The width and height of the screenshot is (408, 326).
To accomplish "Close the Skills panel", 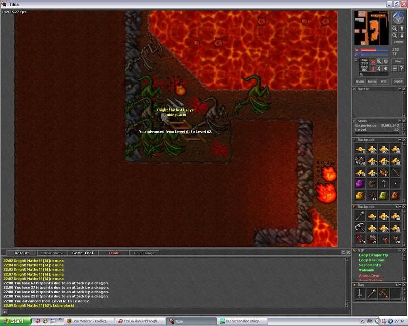I will pyautogui.click(x=404, y=121).
